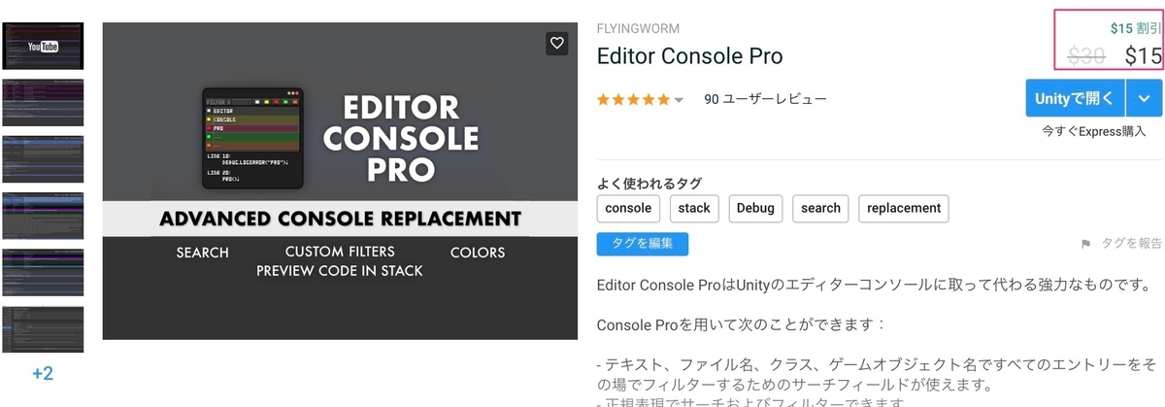Select the console tag
1165x407 pixels.
pyautogui.click(x=628, y=208)
